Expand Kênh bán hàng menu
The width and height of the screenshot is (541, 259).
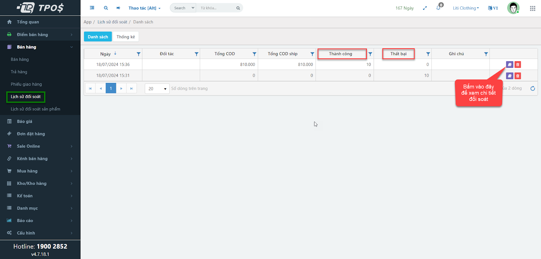click(40, 159)
